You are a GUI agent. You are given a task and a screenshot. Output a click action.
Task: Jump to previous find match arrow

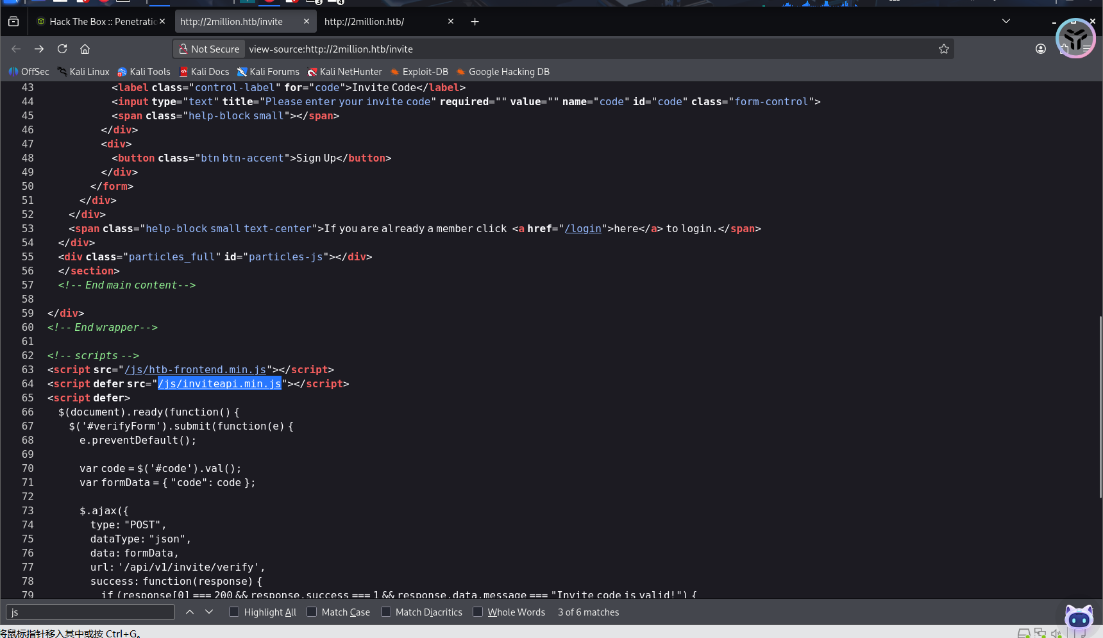pos(190,612)
